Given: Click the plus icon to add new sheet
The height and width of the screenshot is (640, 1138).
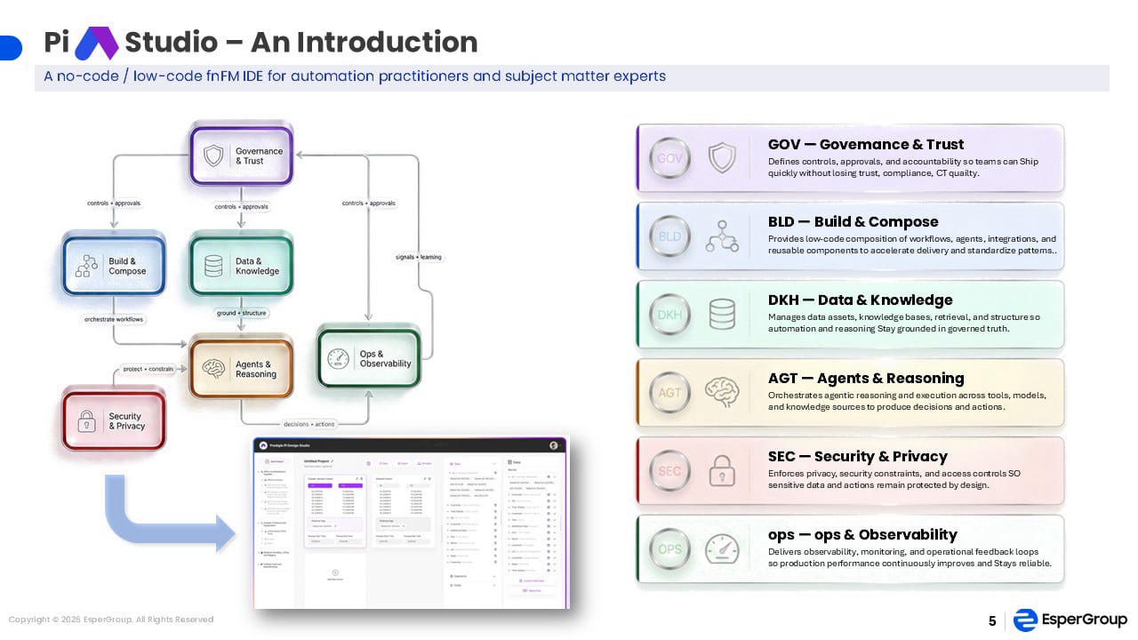Looking at the screenshot, I should click(335, 572).
